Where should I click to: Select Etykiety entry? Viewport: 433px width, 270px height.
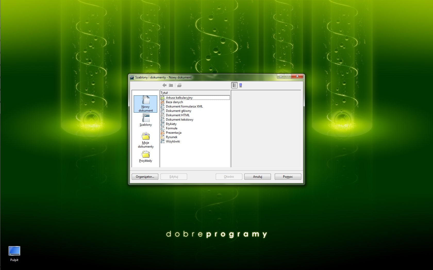click(x=195, y=124)
